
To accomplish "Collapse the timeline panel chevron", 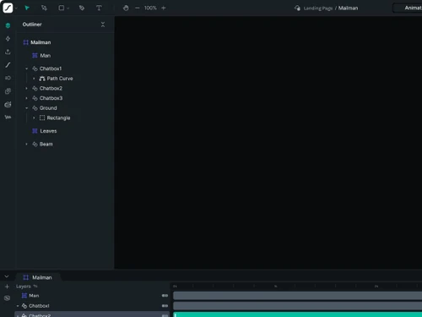I will click(x=7, y=276).
